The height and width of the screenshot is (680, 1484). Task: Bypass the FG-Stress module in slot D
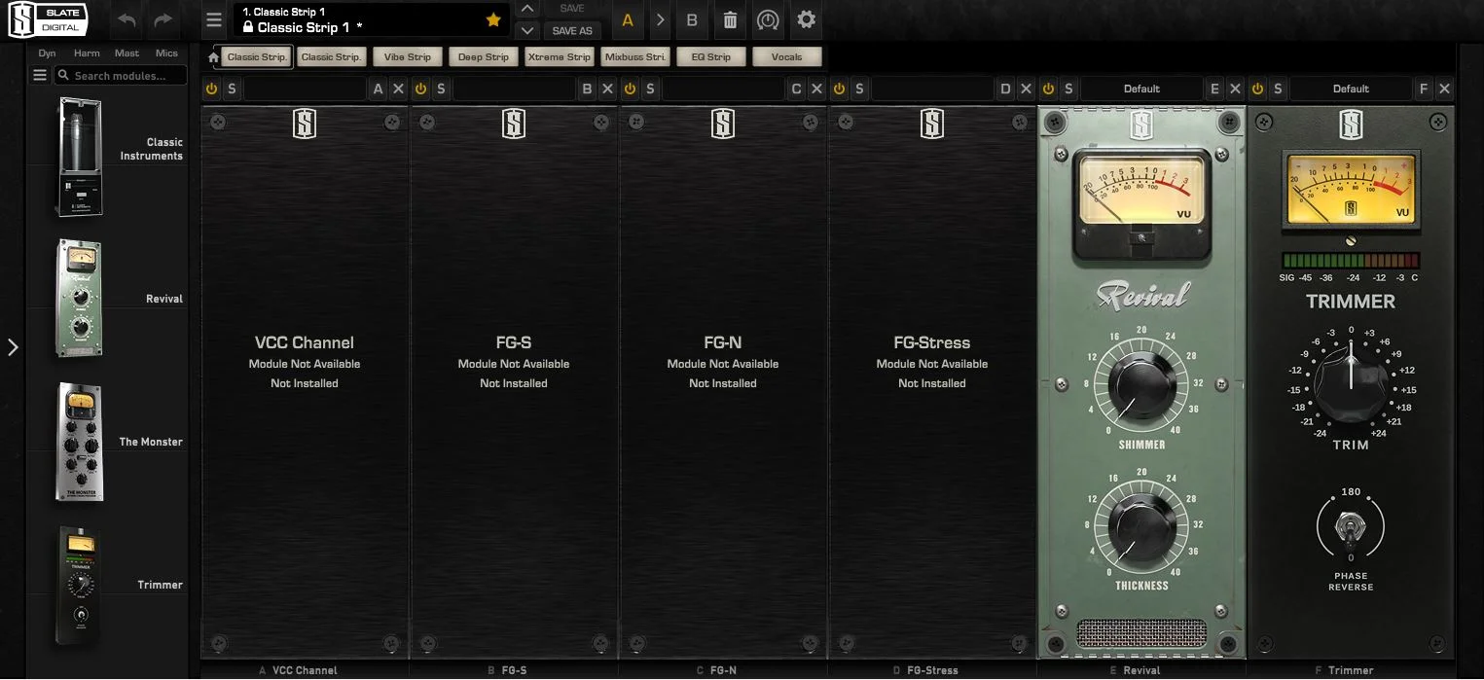(x=839, y=89)
